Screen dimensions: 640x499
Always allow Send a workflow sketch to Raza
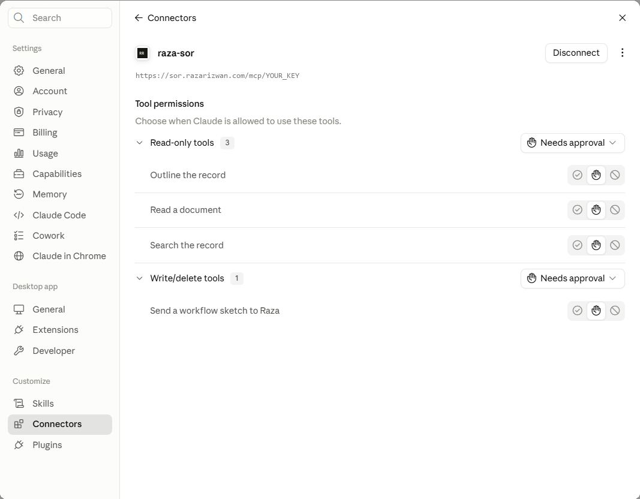[x=577, y=311]
